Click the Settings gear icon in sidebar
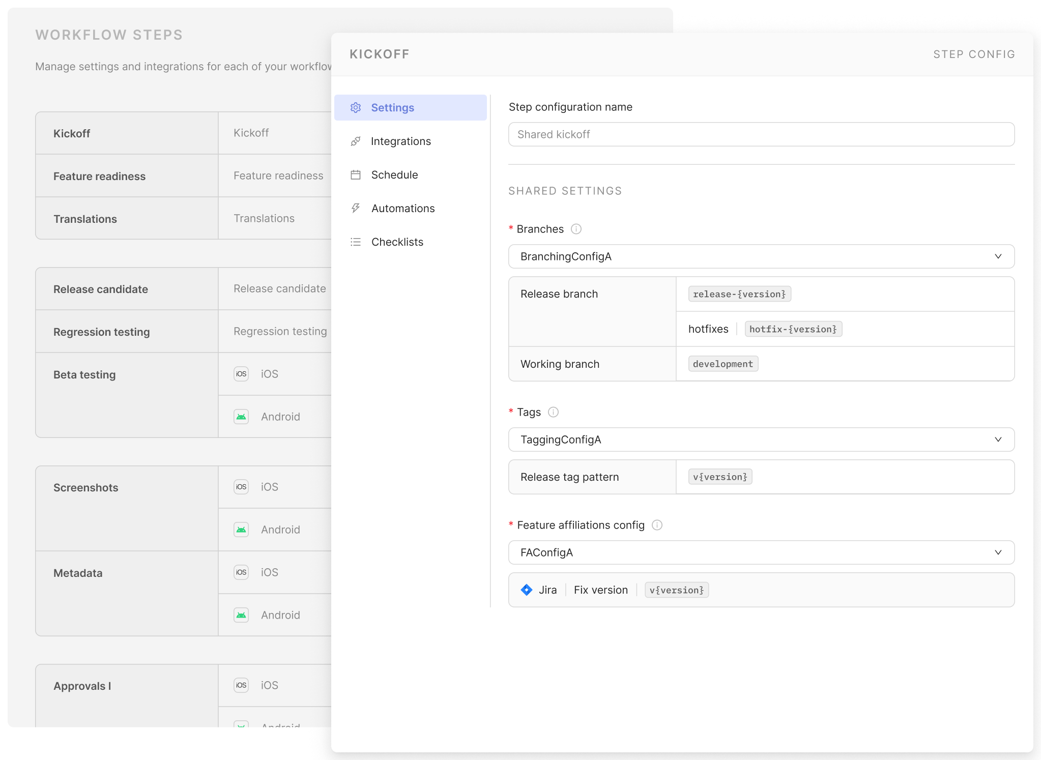The image size is (1041, 760). point(356,108)
